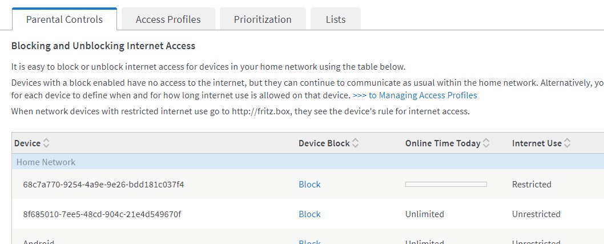This screenshot has height=244, width=604.
Task: Select device name 68c7a770-9254-4a9e-9e26-bdd181c037f4
Action: click(x=103, y=185)
